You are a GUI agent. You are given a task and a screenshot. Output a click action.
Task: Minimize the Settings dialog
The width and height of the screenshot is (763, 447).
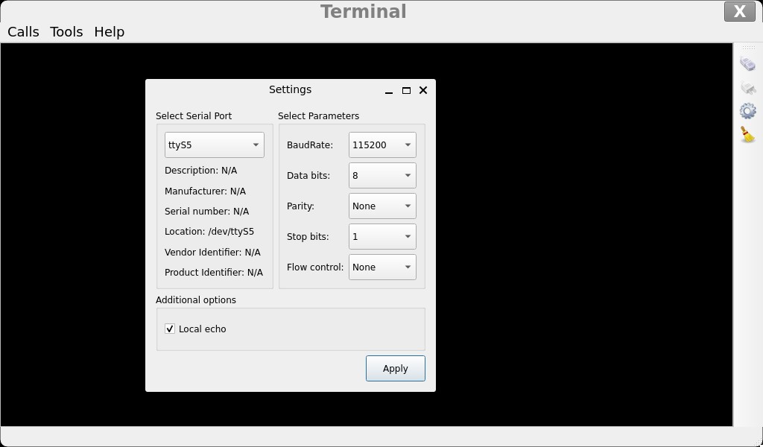389,90
